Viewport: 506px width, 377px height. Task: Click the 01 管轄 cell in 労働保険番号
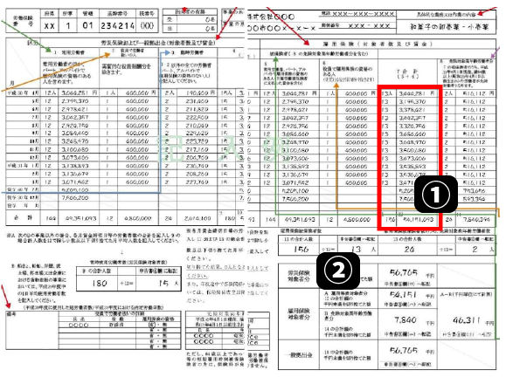coord(87,25)
